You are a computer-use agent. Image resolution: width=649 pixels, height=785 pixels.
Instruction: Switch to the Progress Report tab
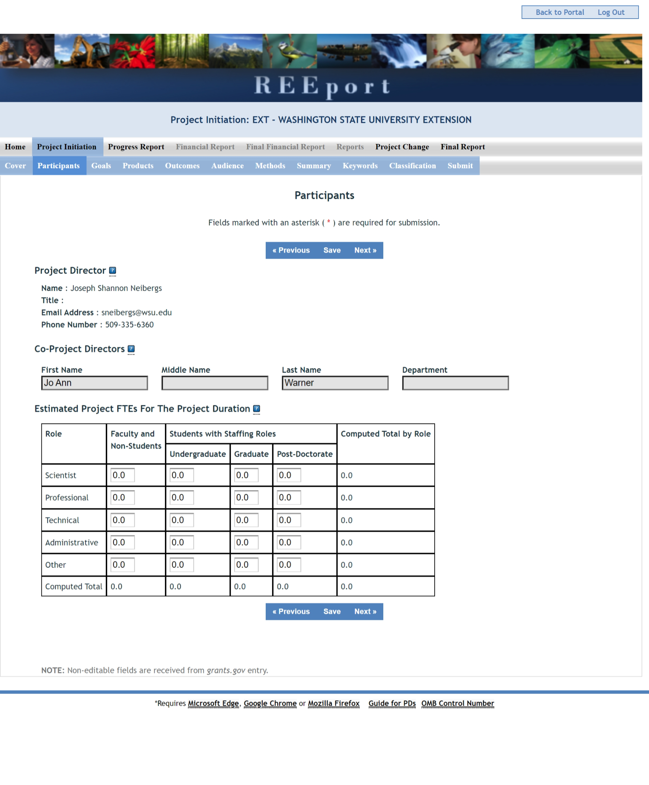tap(136, 147)
